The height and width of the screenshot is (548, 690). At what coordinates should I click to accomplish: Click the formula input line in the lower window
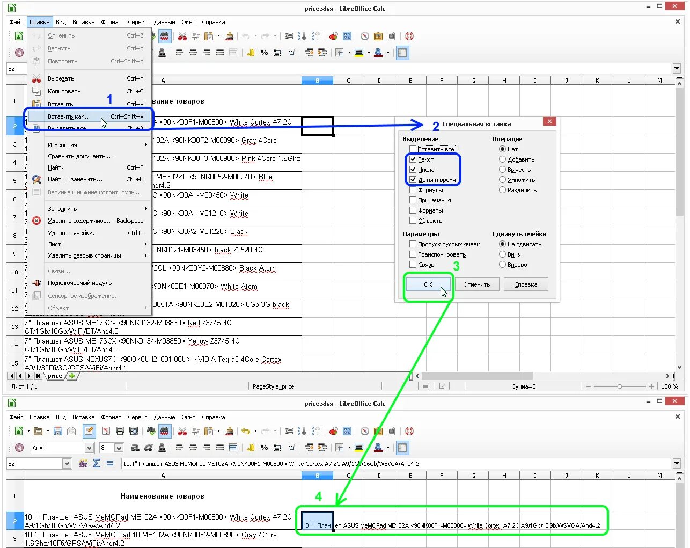[396, 463]
